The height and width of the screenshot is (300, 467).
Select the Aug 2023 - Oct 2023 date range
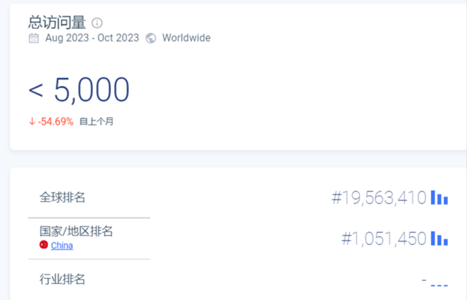(x=92, y=38)
